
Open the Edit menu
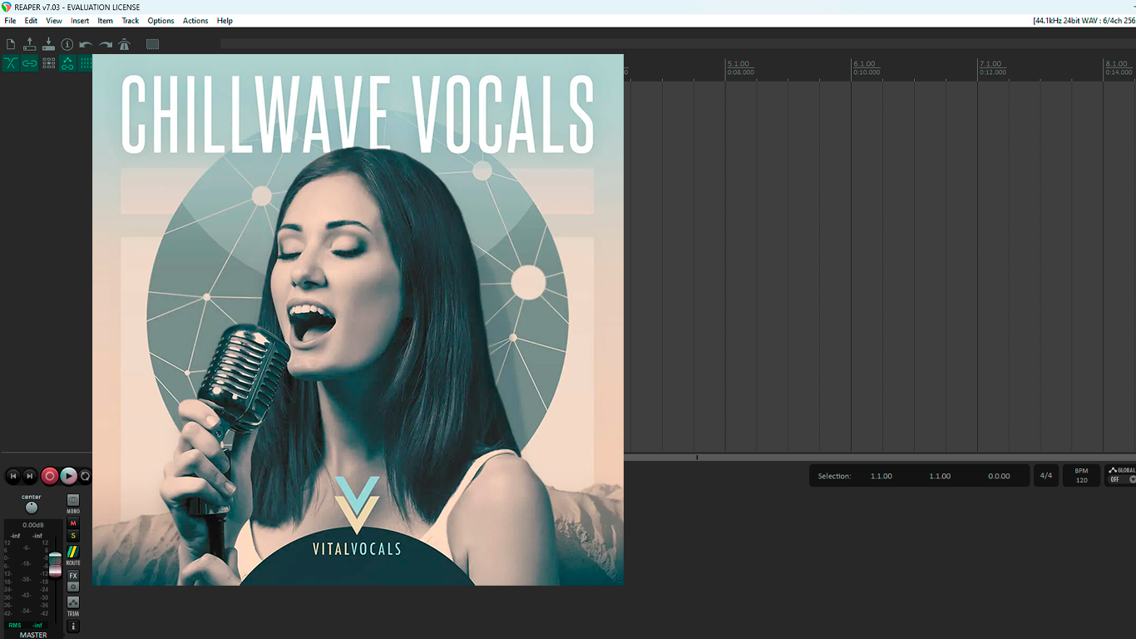pyautogui.click(x=31, y=21)
